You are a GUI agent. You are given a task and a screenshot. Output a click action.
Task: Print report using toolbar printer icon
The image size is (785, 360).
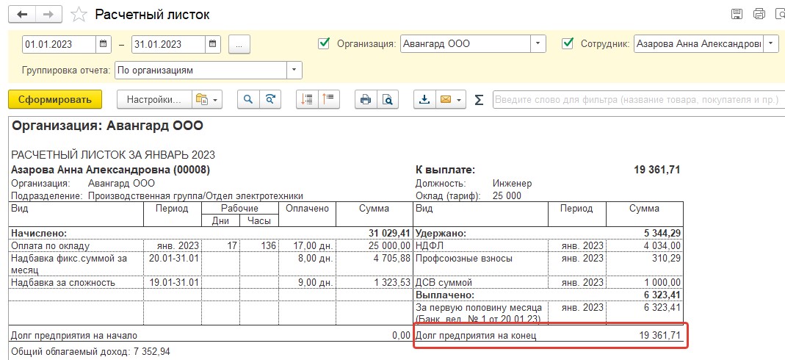point(366,99)
